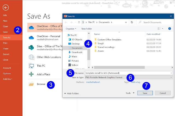Open help in Save As dialog

170,29
